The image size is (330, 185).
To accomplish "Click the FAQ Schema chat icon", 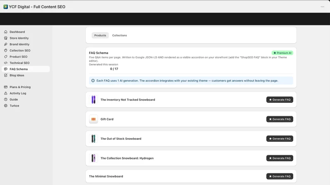I will click(x=6, y=69).
